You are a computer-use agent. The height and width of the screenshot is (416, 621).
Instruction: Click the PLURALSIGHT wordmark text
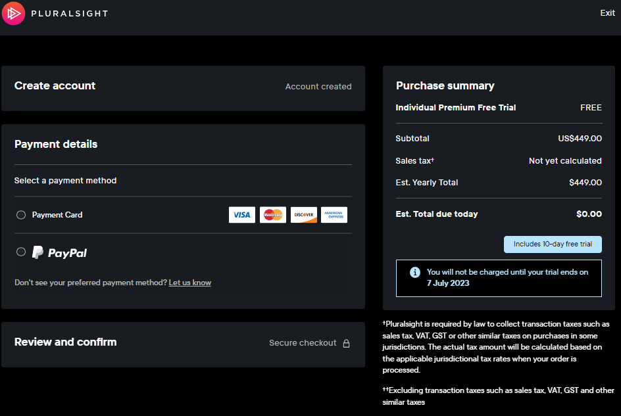tap(70, 13)
